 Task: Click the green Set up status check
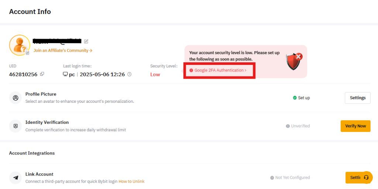coord(295,98)
